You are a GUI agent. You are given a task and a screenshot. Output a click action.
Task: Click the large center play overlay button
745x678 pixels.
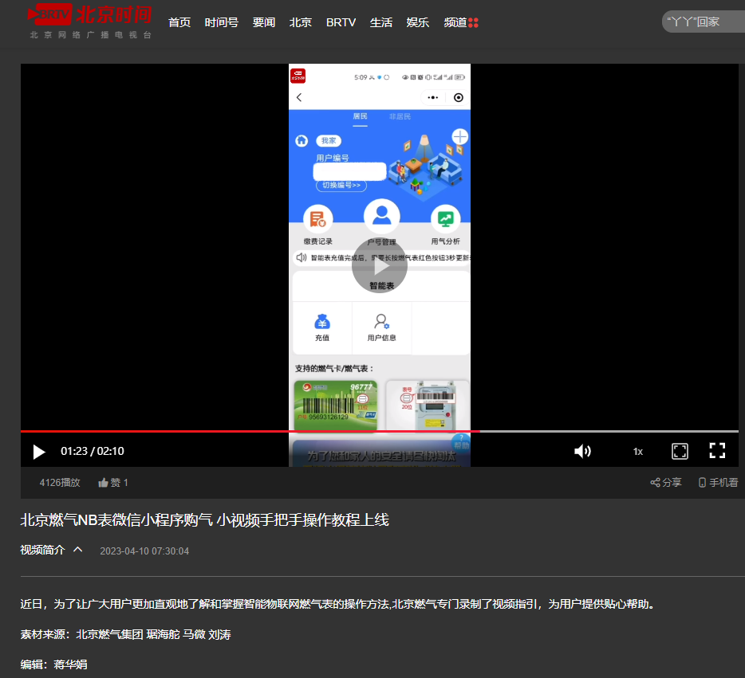click(379, 265)
